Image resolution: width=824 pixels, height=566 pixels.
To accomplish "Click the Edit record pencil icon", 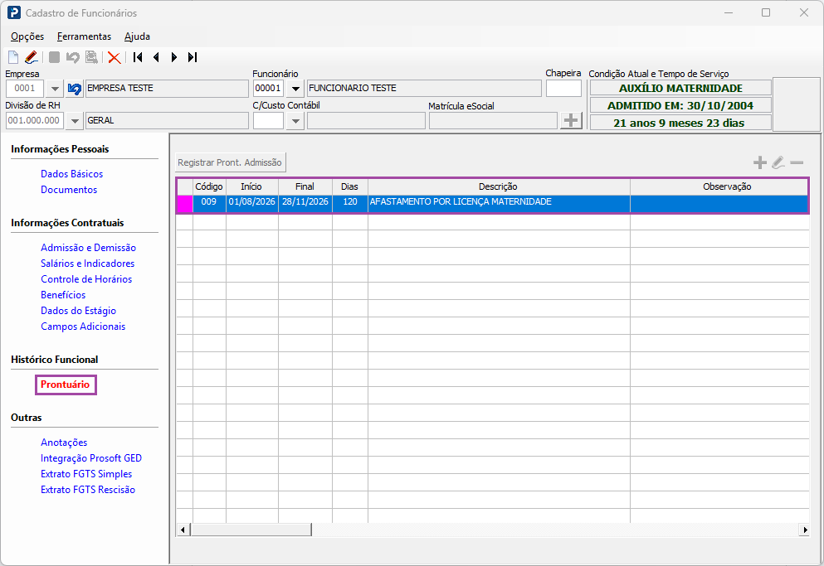I will point(31,57).
